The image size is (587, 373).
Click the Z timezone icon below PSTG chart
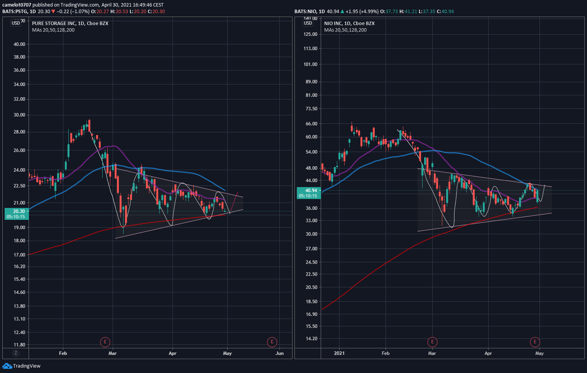[x=16, y=353]
